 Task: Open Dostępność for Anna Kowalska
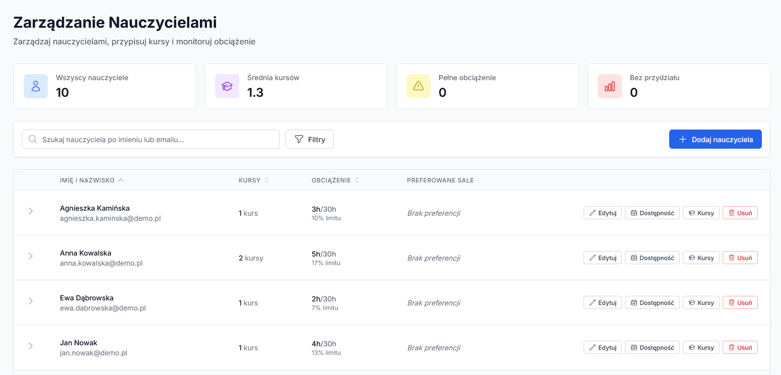click(x=652, y=258)
